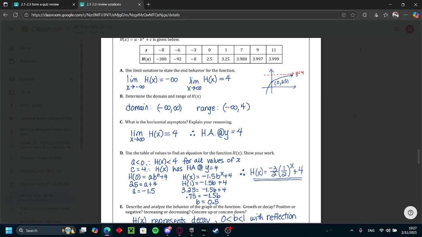Image resolution: width=422 pixels, height=237 pixels.
Task: Open Discord from the taskbar
Action: click(x=167, y=230)
